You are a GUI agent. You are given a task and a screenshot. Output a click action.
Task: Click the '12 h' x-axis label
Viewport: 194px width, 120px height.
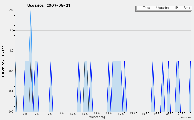click(73, 114)
